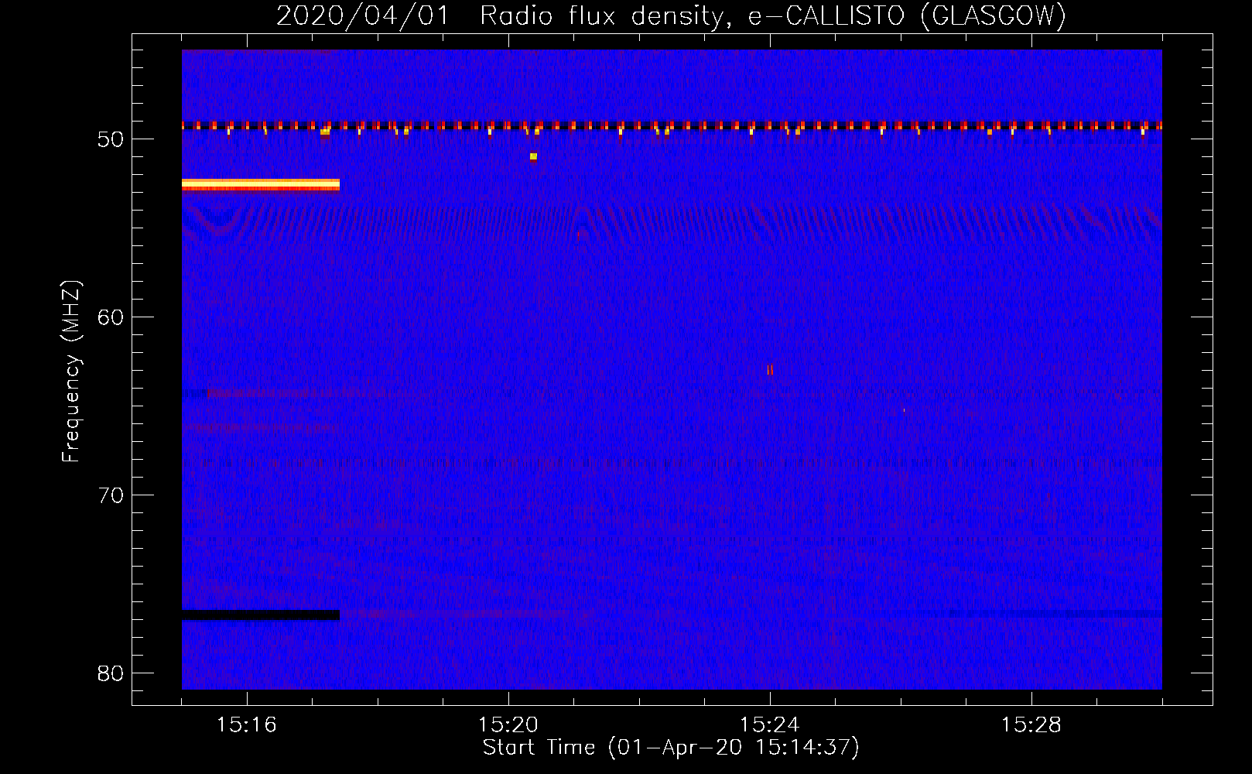Click the 80 frequency tick label
Image resolution: width=1252 pixels, height=774 pixels.
coord(111,673)
